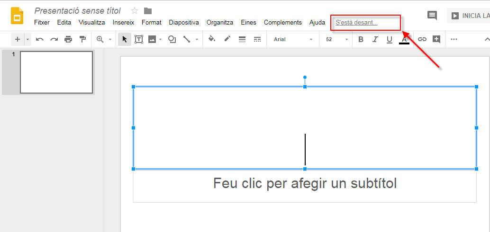Select the paint format tool
490x232 pixels.
coord(82,39)
